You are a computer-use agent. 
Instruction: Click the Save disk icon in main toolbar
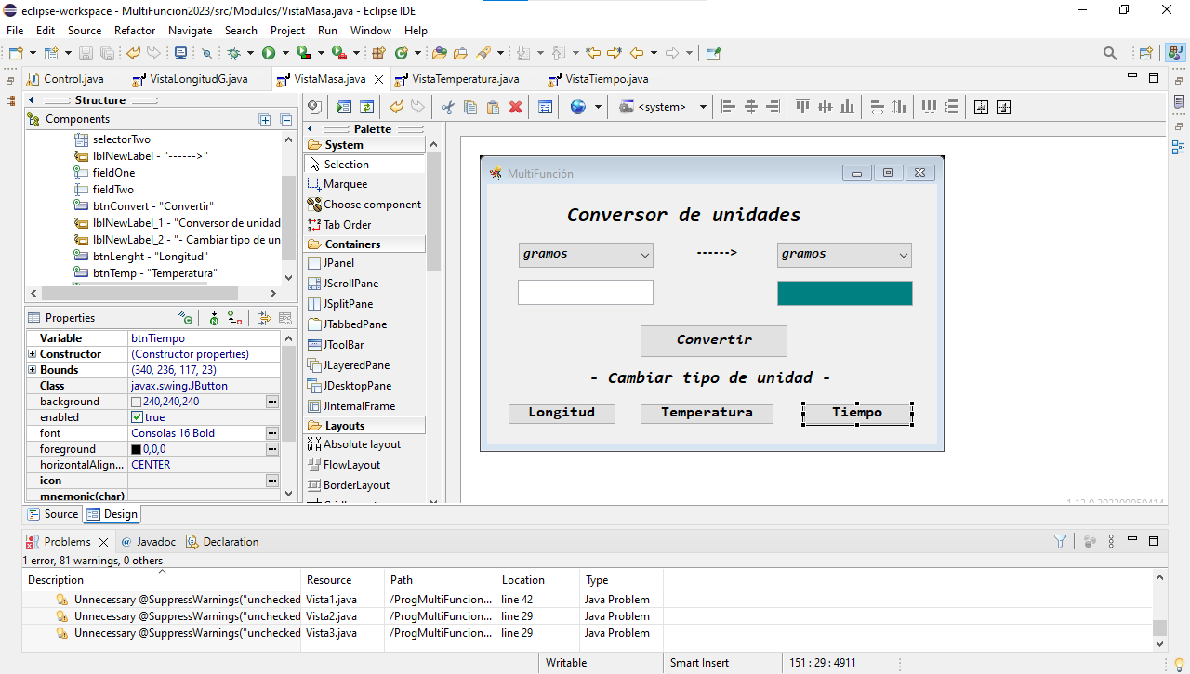(x=86, y=53)
